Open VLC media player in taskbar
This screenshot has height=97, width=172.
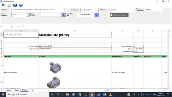[x=110, y=95]
